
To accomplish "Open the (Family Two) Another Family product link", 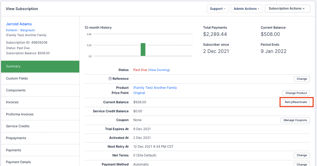I will (x=155, y=88).
